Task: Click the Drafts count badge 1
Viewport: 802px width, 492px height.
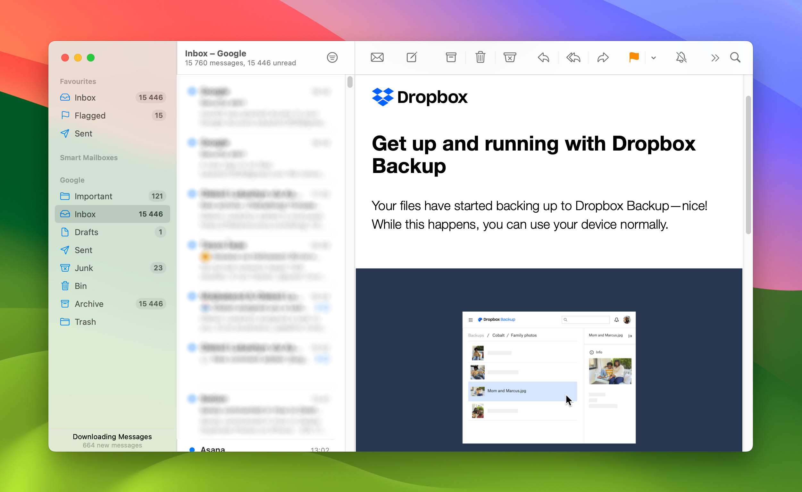Action: click(160, 232)
